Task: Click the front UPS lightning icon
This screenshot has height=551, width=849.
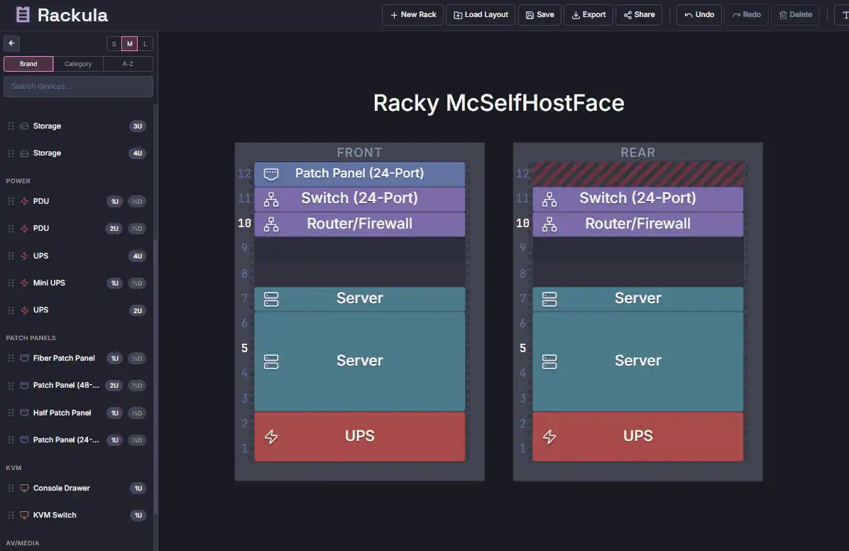Action: (x=271, y=437)
